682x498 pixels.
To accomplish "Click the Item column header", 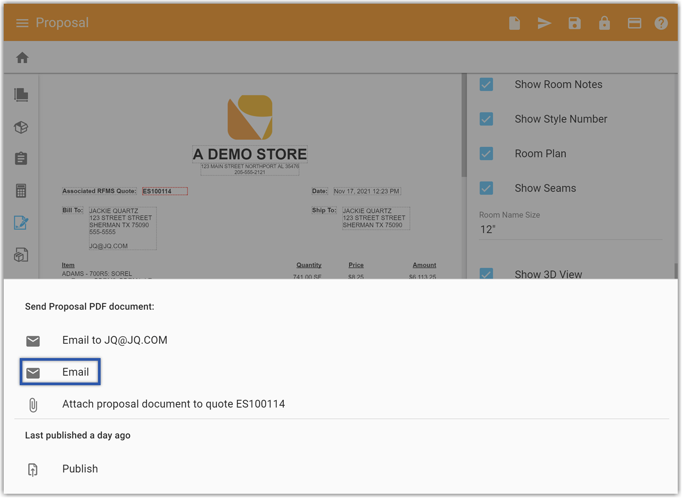I will pyautogui.click(x=68, y=265).
